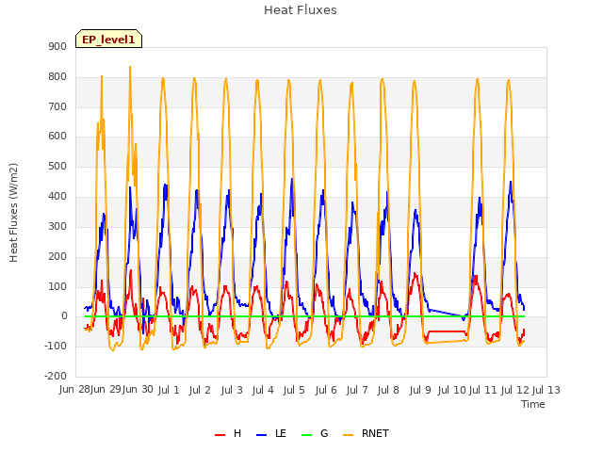Viewport: 603px width, 452px height.
Task: Click the 200 y-axis tick label
Action: (x=57, y=256)
